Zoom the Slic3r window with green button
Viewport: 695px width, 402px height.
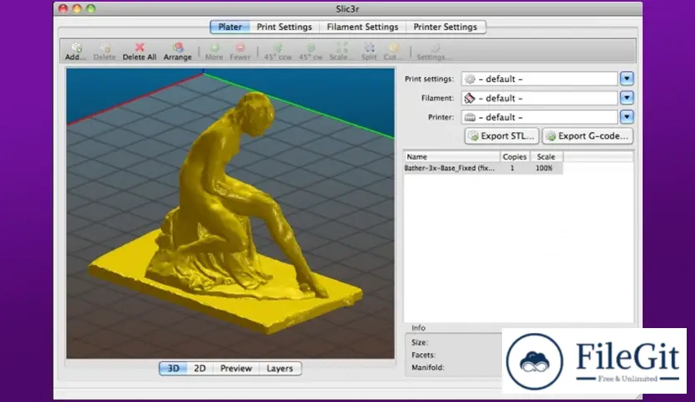[x=91, y=8]
